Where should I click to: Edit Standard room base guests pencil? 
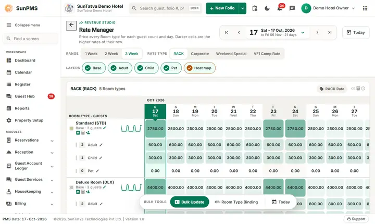tap(105, 128)
